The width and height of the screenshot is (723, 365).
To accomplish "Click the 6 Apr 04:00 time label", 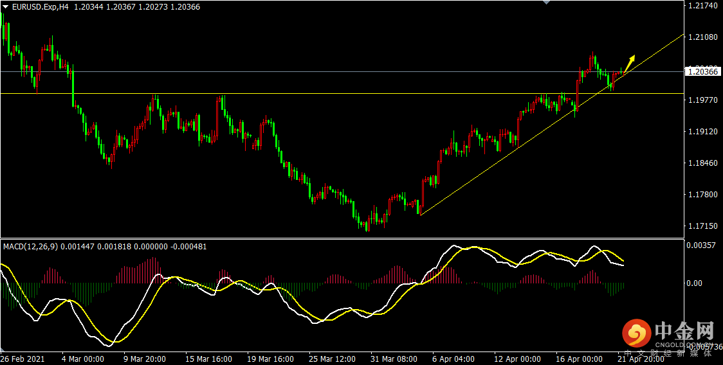I will pos(453,359).
